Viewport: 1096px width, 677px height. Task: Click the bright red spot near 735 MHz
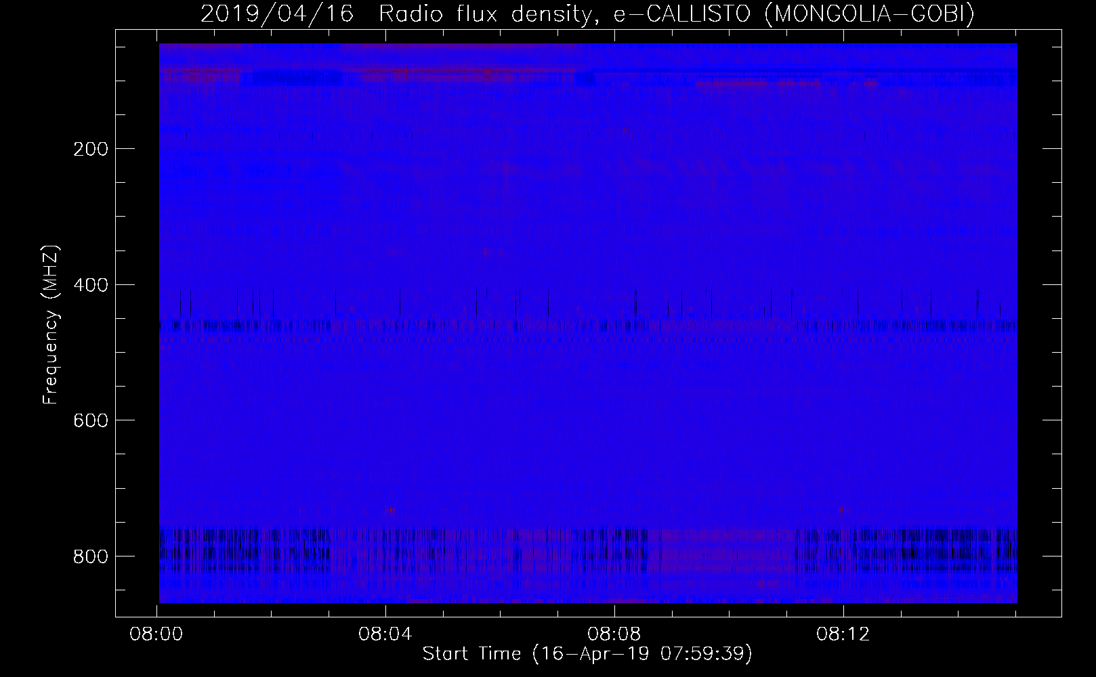point(389,510)
